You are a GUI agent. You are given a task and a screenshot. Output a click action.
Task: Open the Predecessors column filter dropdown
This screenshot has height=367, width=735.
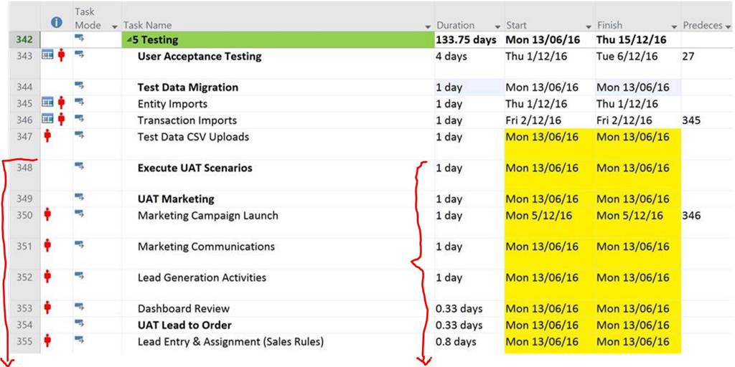pos(728,27)
